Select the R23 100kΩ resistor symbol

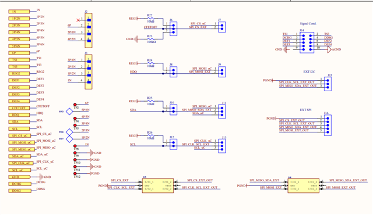point(151,39)
